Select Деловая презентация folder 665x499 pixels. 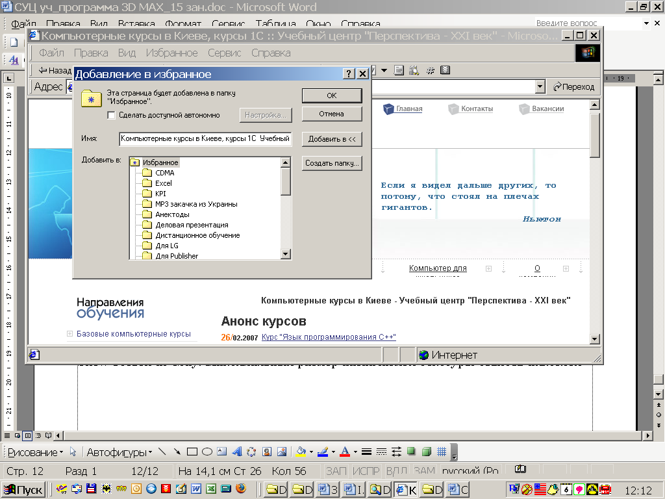[192, 225]
